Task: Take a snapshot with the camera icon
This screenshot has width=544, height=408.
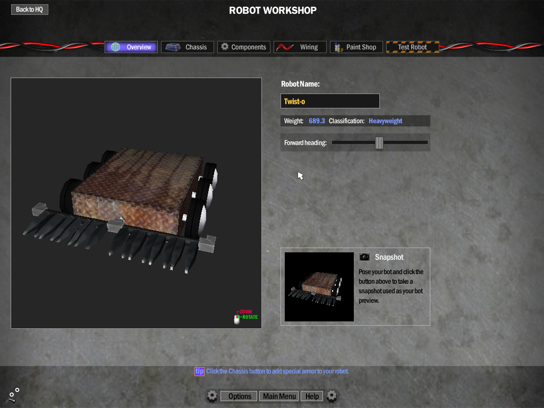Action: coord(364,257)
